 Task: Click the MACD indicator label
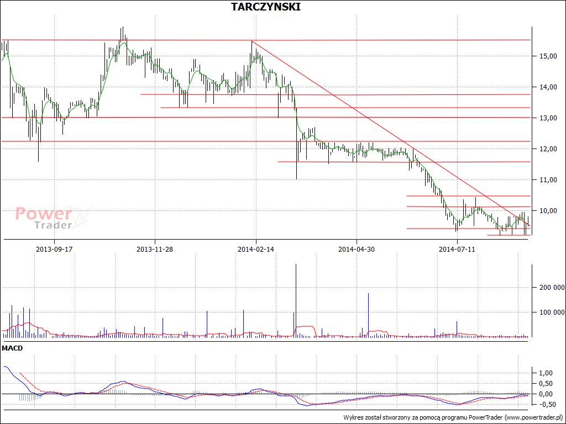click(x=12, y=348)
